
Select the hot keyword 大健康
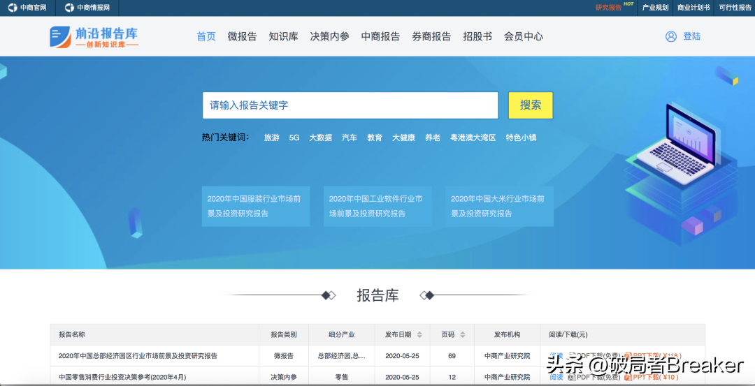(x=403, y=138)
